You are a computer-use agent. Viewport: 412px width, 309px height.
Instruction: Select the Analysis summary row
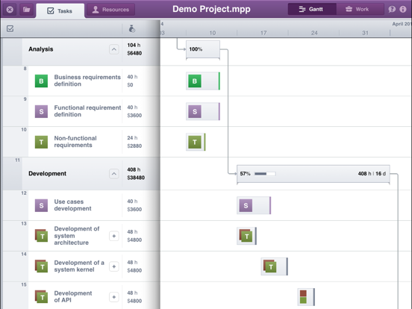coord(81,51)
